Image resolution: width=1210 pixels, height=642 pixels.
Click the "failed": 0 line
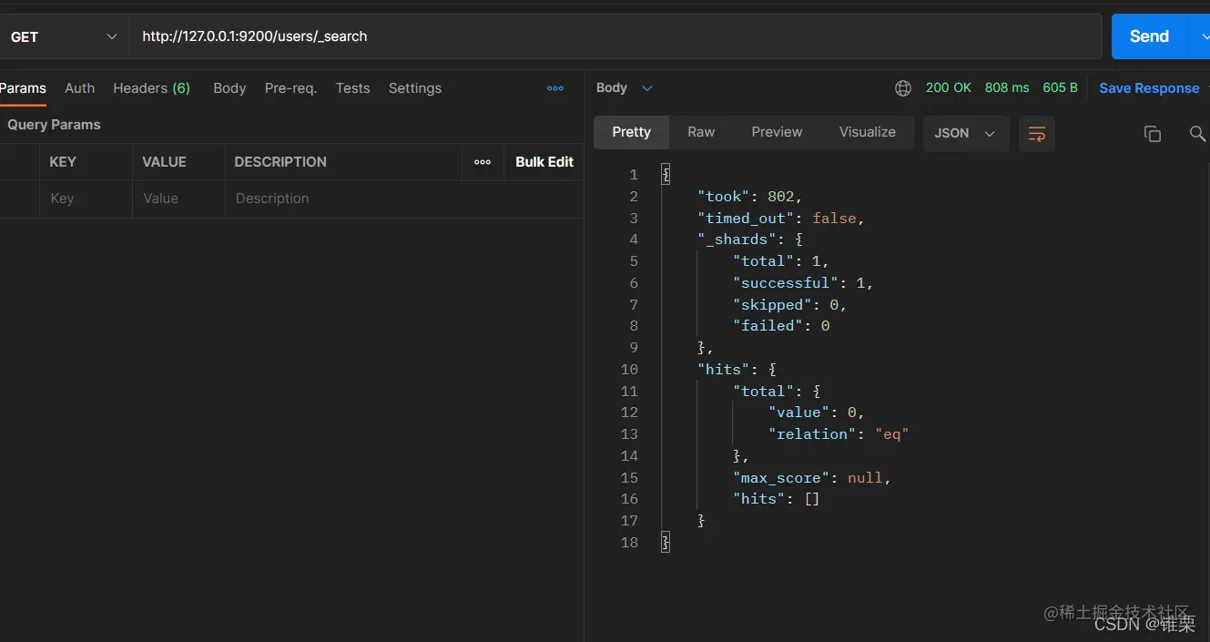[x=781, y=326]
